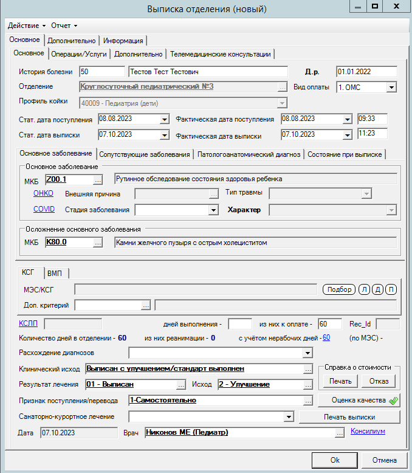Open the КСЛП link
412x473 pixels.
coord(28,323)
